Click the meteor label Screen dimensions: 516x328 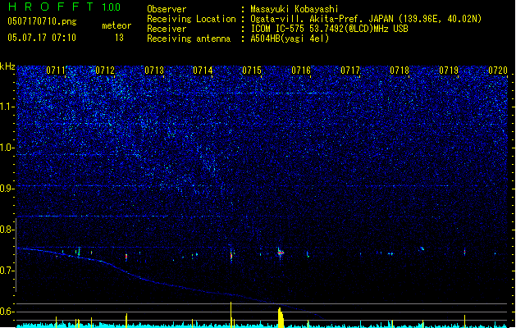pyautogui.click(x=116, y=25)
